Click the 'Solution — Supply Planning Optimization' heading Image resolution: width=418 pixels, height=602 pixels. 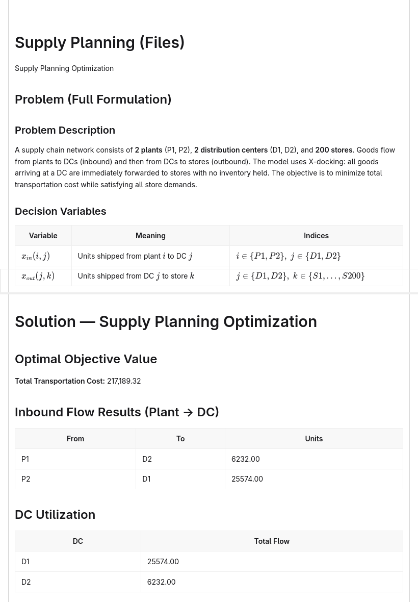coord(166,322)
